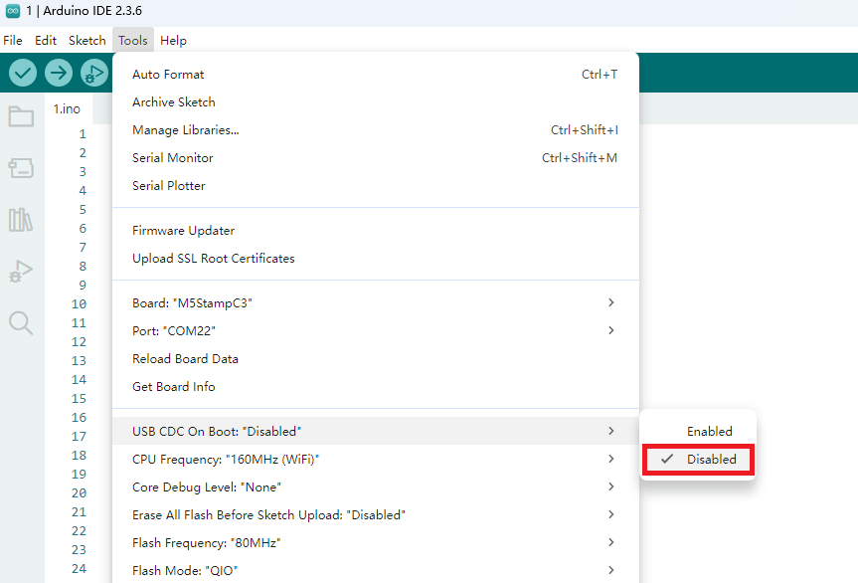Click the Upload arrow button
Screen dimensions: 858x583
pos(59,73)
